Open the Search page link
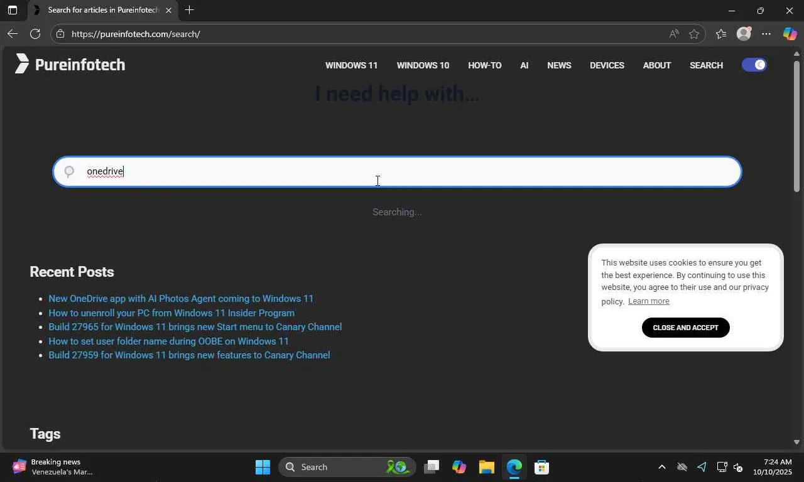Image resolution: width=804 pixels, height=482 pixels. point(706,65)
